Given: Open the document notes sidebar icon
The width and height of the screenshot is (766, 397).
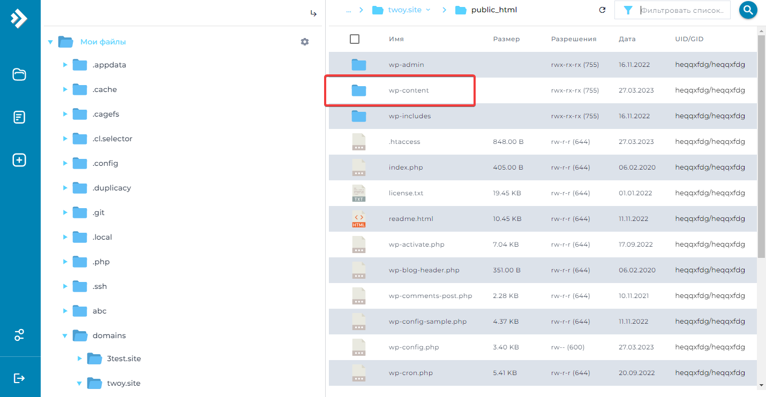Looking at the screenshot, I should (19, 117).
